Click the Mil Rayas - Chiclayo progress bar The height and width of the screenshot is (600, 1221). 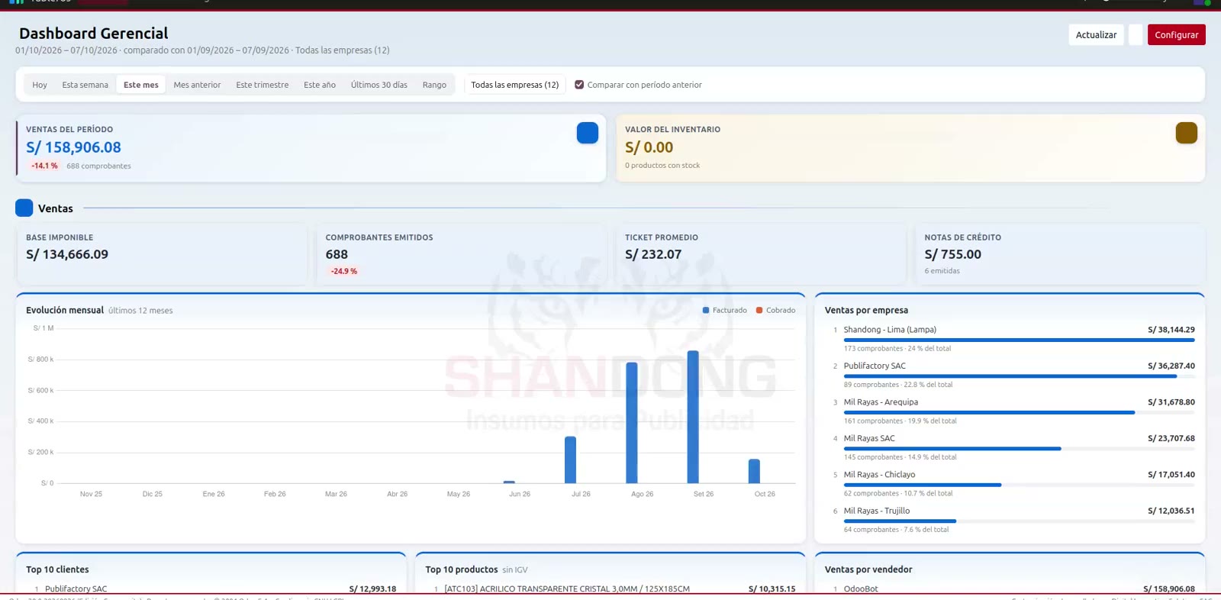point(1019,485)
